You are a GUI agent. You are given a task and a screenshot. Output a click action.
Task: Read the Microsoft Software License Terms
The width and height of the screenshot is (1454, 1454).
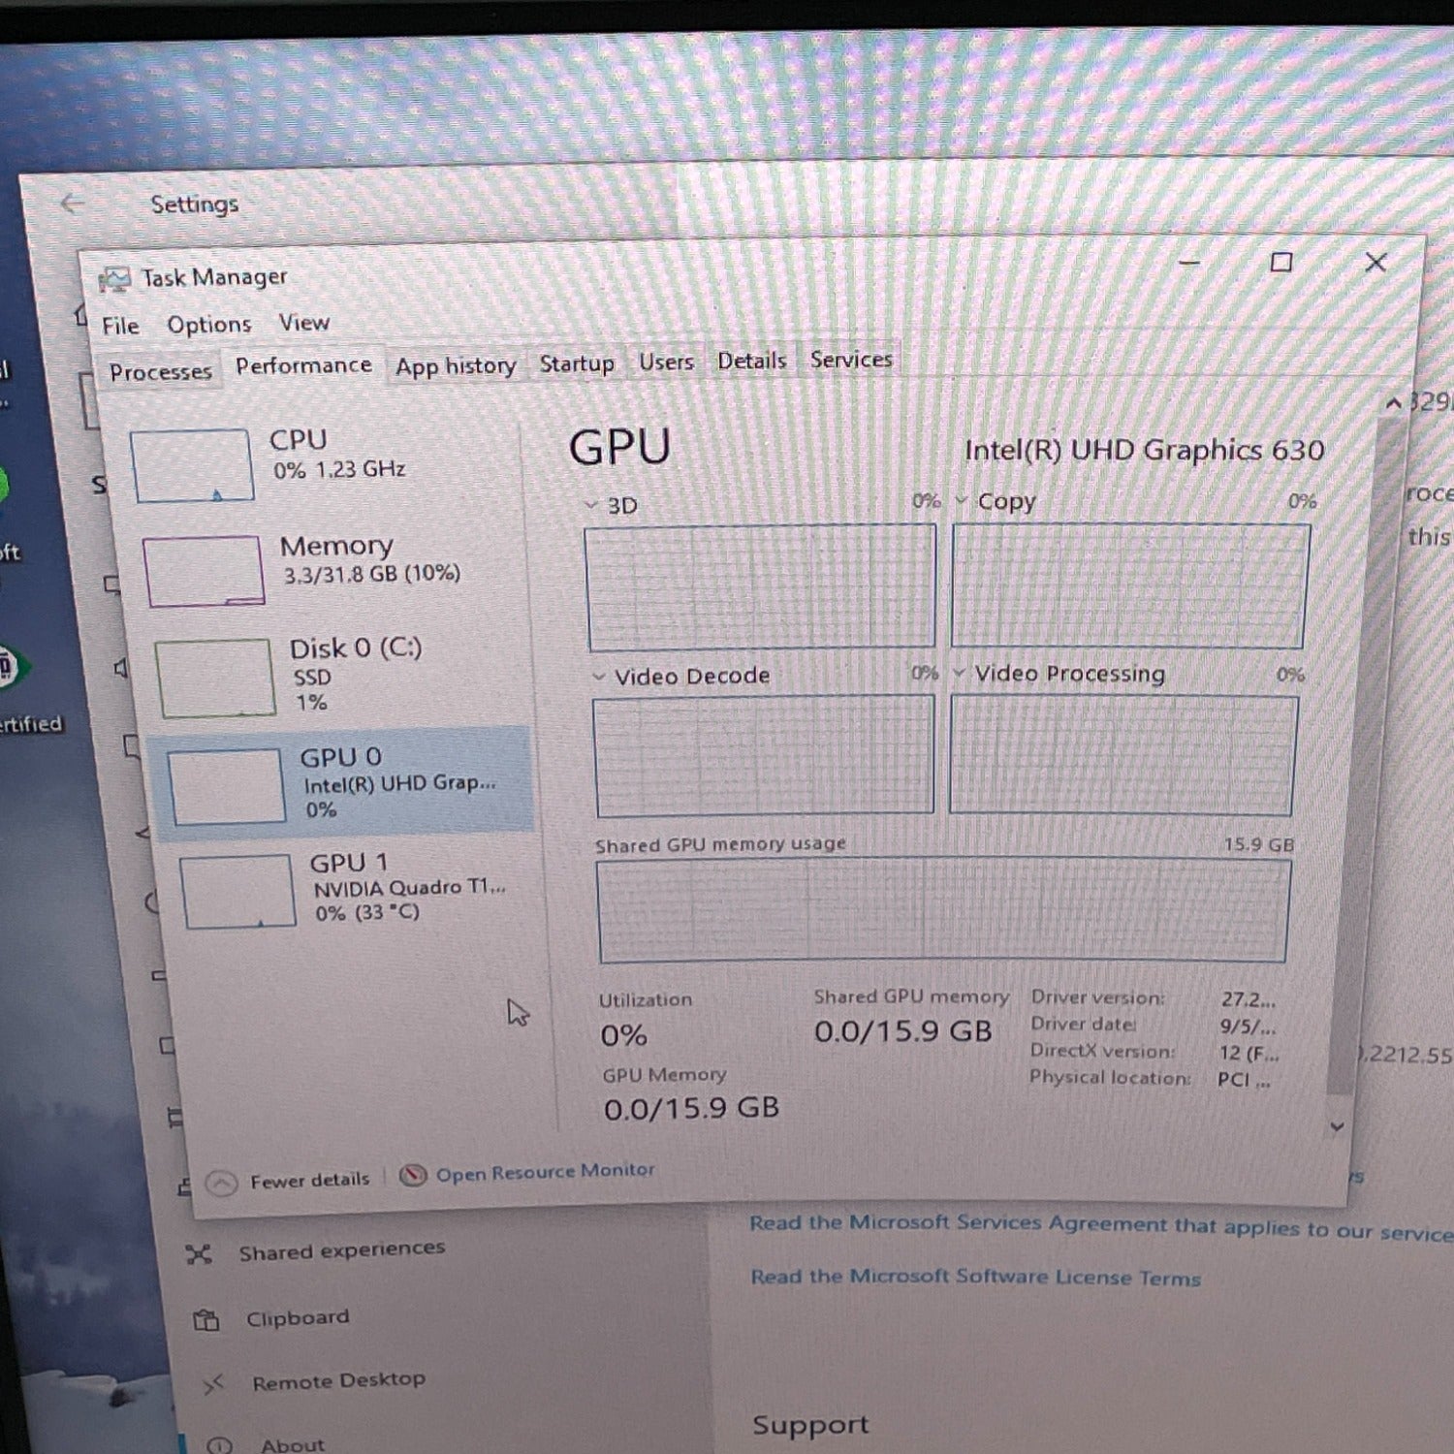[975, 1277]
